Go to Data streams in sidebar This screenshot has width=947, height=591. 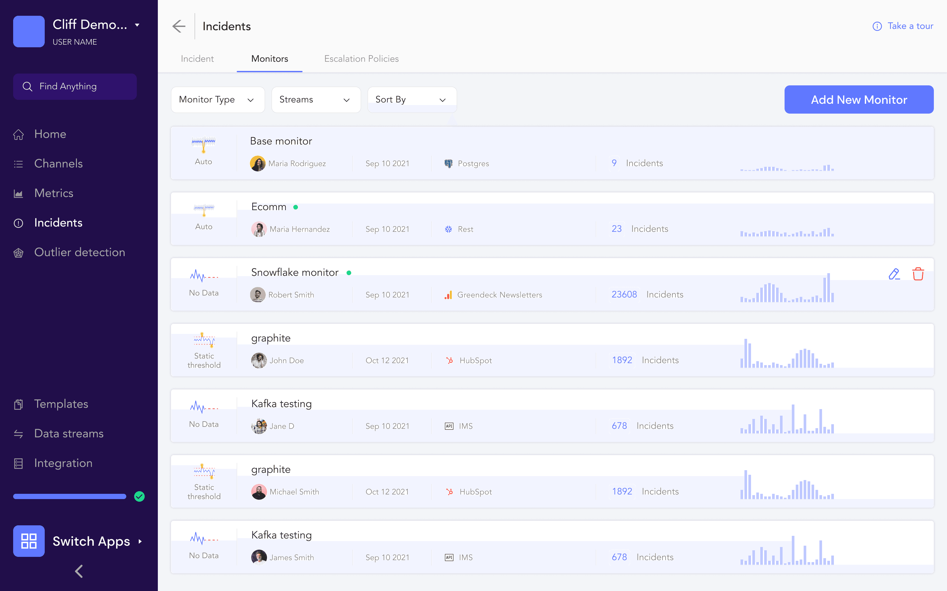(x=68, y=433)
